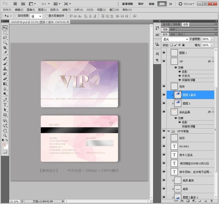Select the Horizontal Type tool
This screenshot has height=204, width=219.
click(5, 105)
